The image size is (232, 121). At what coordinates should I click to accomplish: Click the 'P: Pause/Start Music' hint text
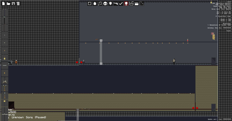pos(223,16)
